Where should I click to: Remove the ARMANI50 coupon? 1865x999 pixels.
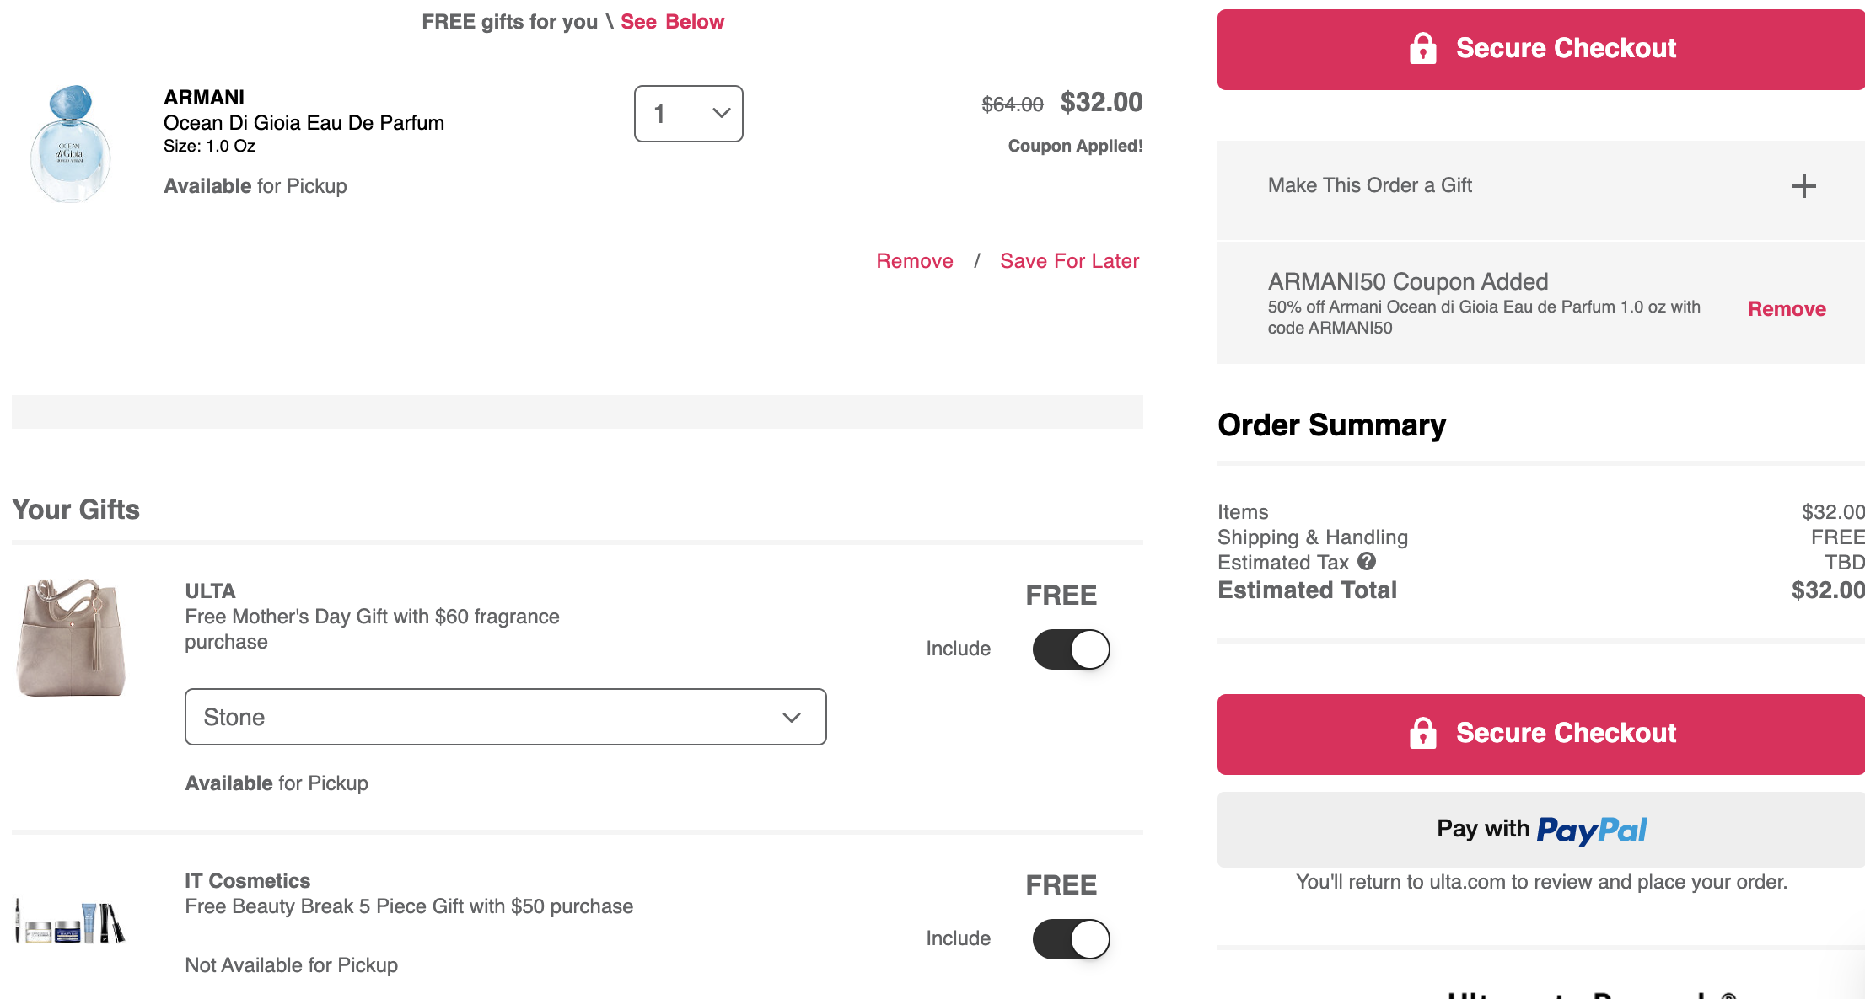(x=1787, y=309)
